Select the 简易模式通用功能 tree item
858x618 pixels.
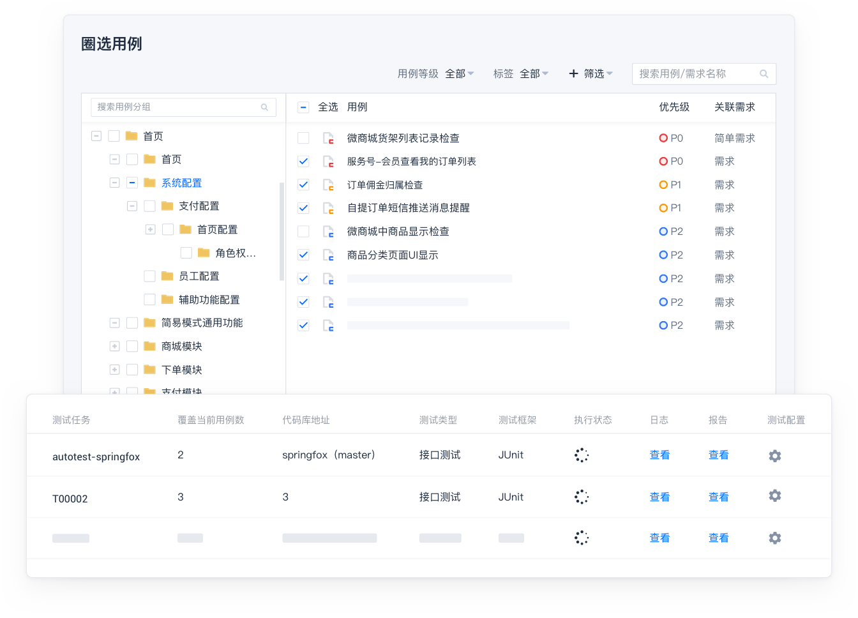pyautogui.click(x=202, y=323)
